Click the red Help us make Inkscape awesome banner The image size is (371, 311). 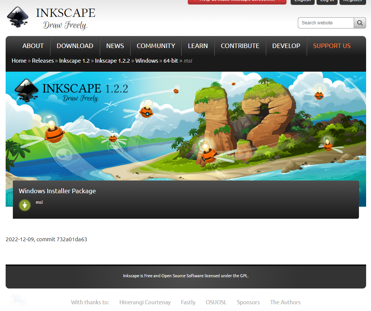point(237,2)
